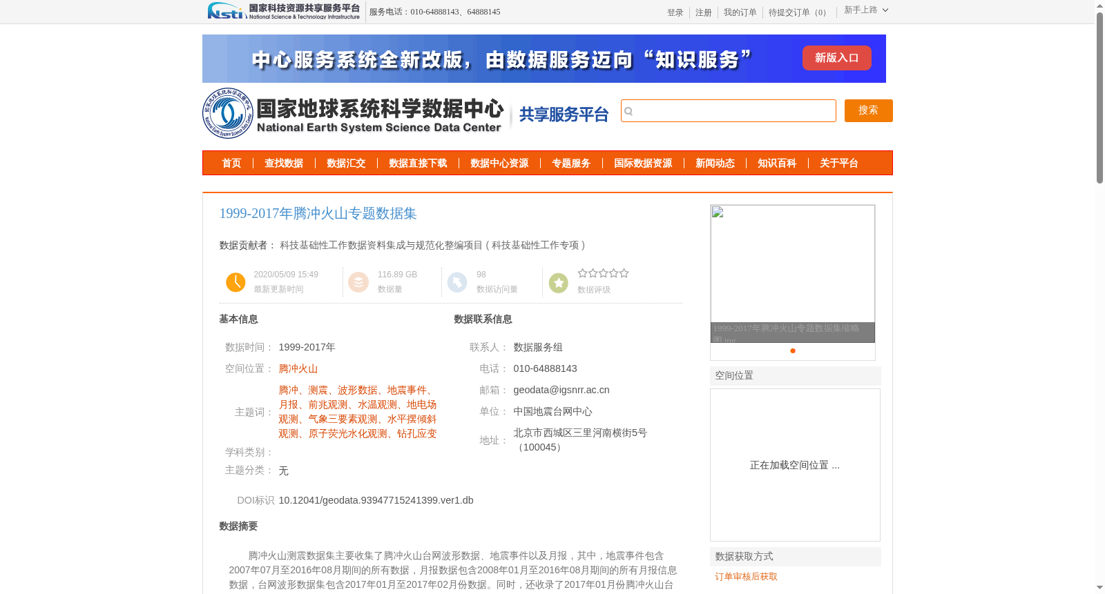
Task: Open 我的订单 link
Action: tap(740, 12)
